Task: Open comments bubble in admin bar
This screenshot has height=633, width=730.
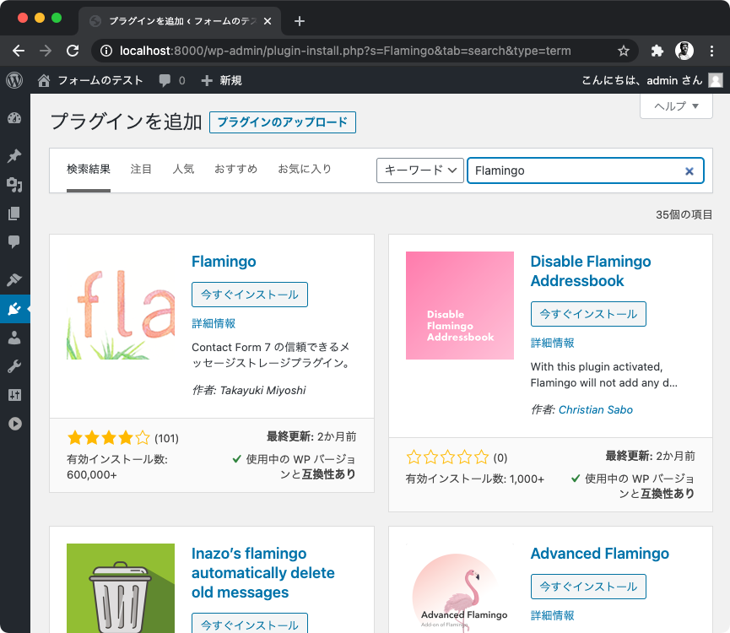Action: [165, 80]
